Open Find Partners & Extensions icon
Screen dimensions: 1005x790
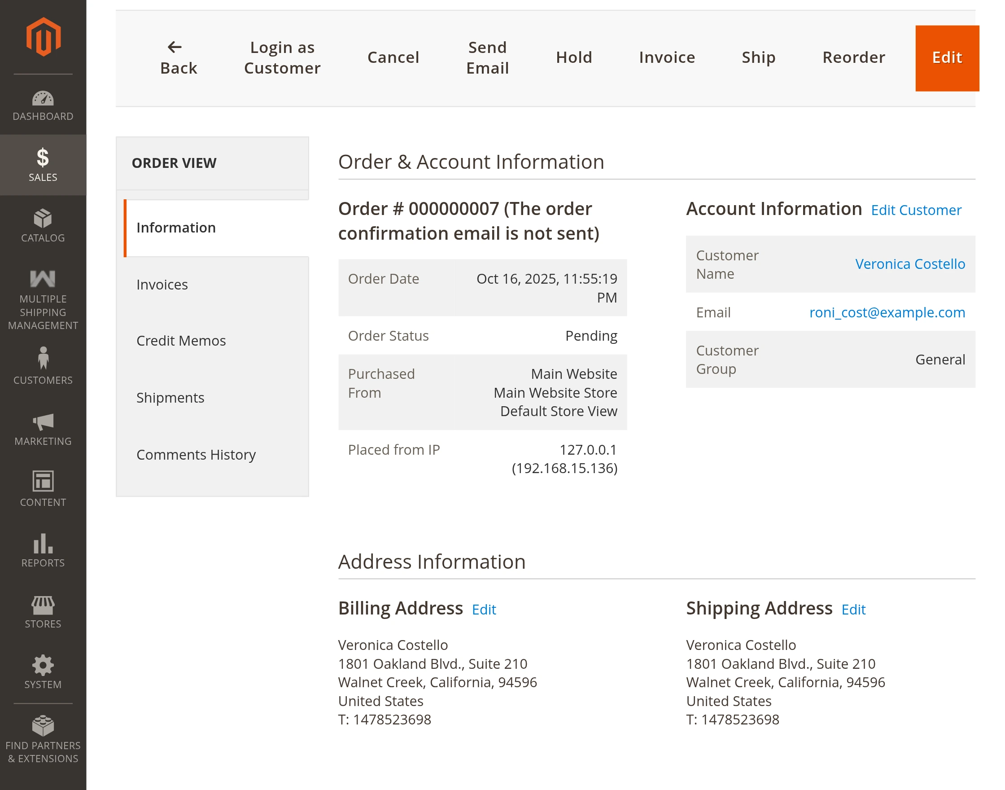coord(43,726)
